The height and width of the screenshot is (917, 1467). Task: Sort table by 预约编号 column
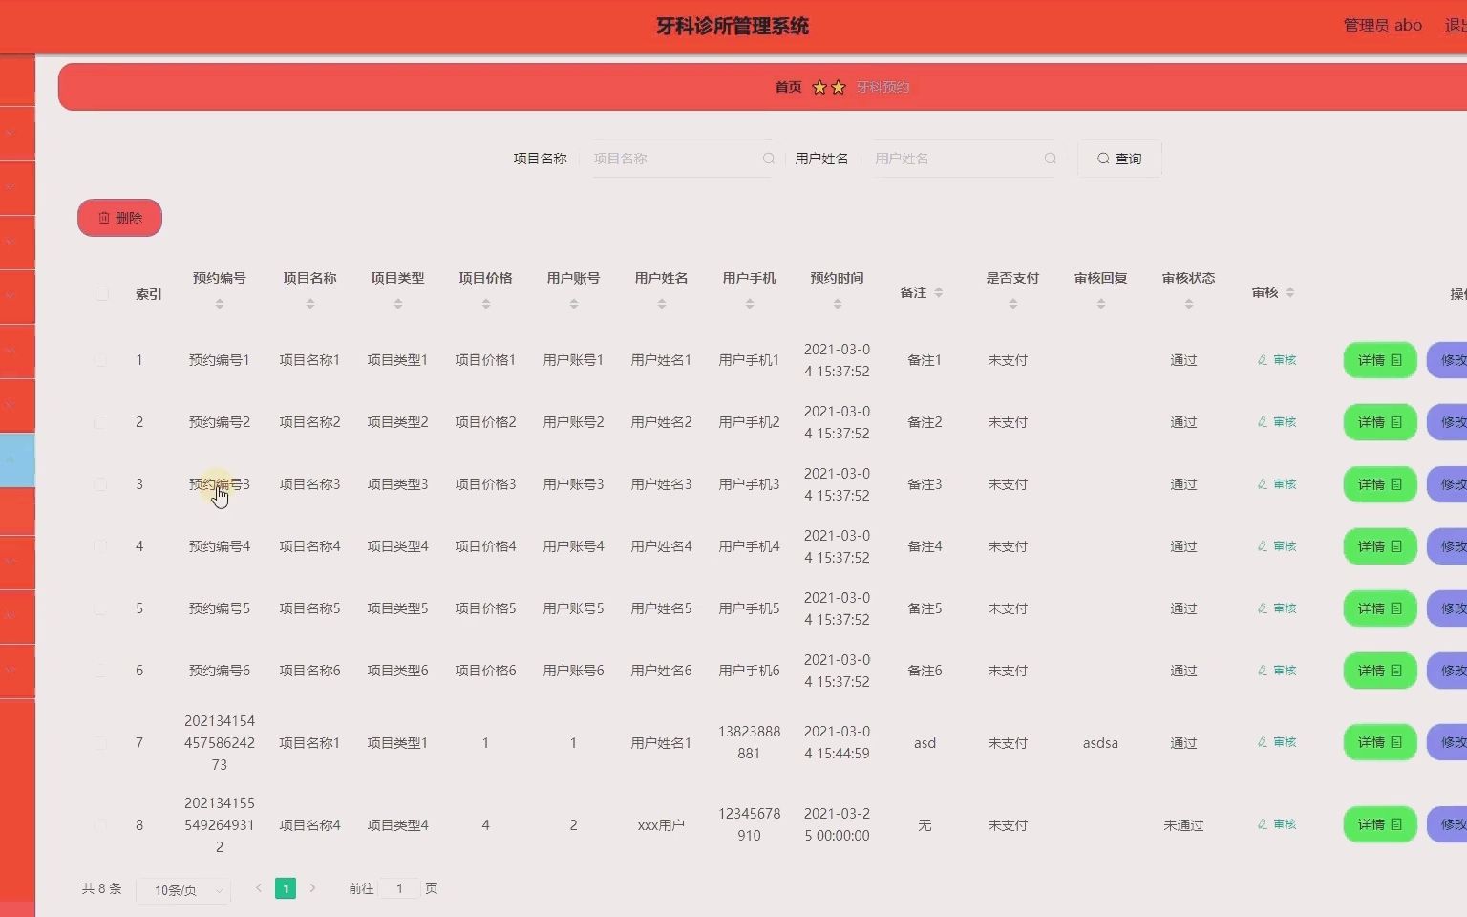point(219,304)
